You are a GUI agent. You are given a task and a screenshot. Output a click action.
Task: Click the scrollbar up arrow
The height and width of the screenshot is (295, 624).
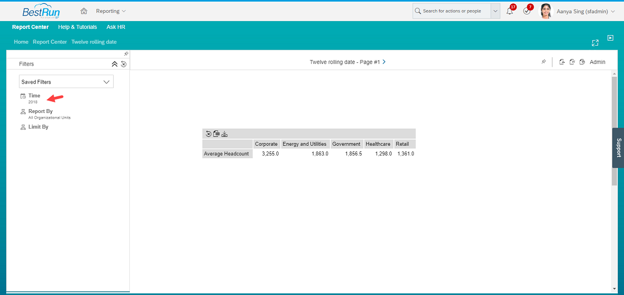[x=615, y=73]
